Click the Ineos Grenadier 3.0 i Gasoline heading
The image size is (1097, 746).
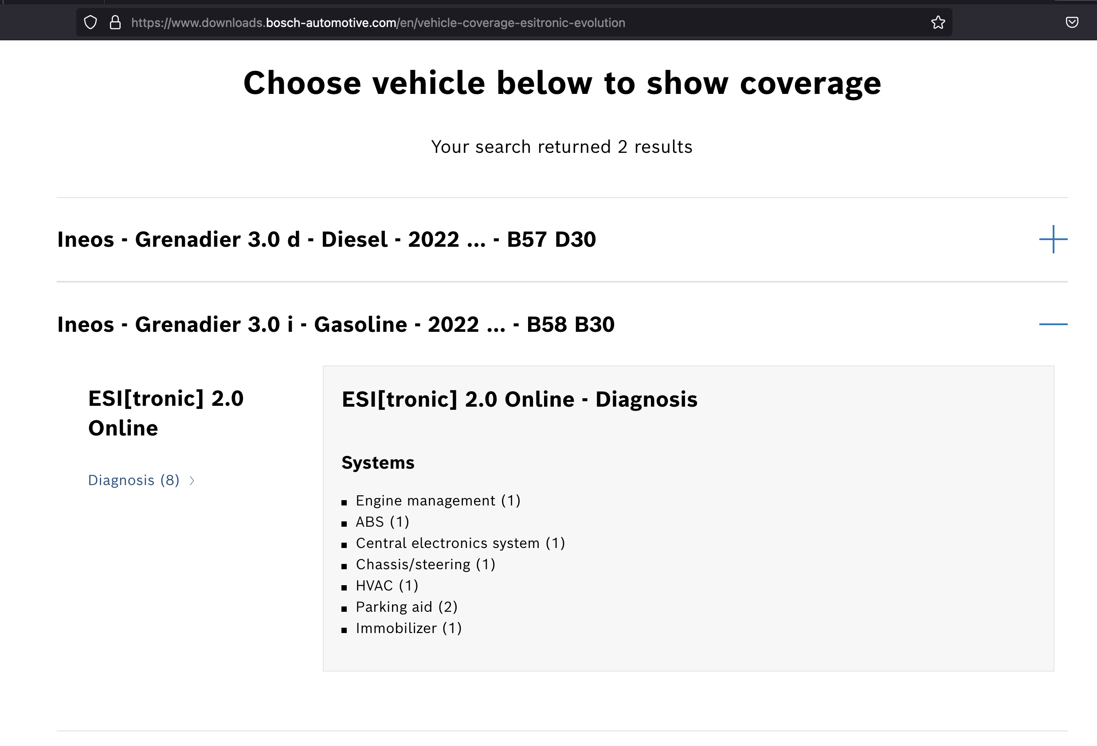coord(336,324)
